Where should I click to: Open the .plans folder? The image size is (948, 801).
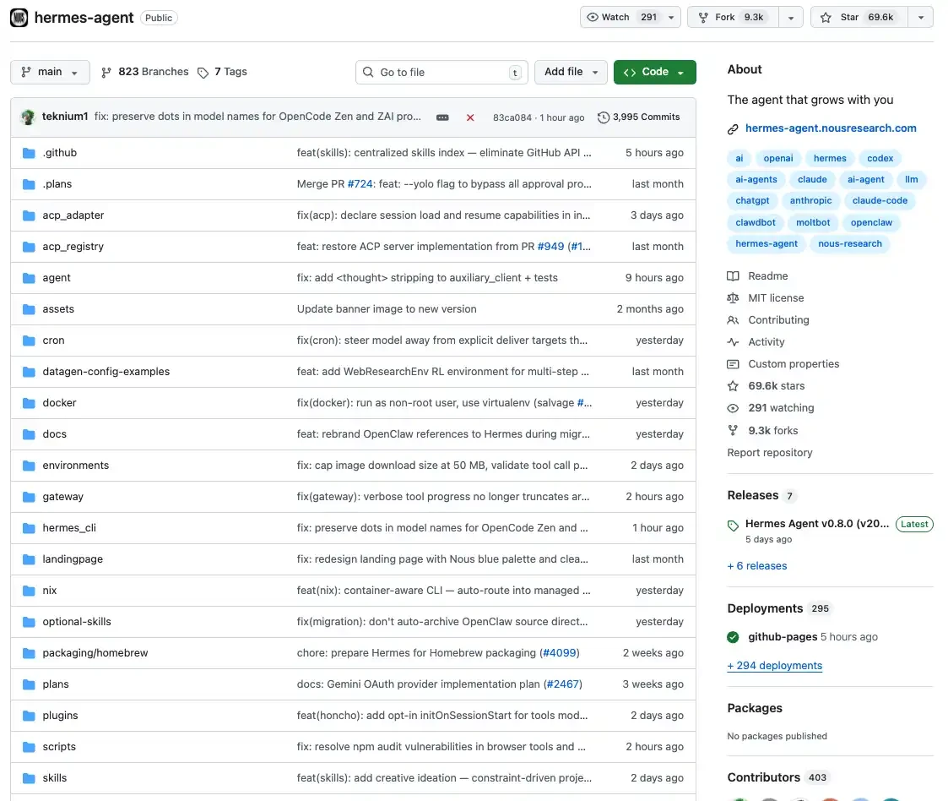click(57, 184)
